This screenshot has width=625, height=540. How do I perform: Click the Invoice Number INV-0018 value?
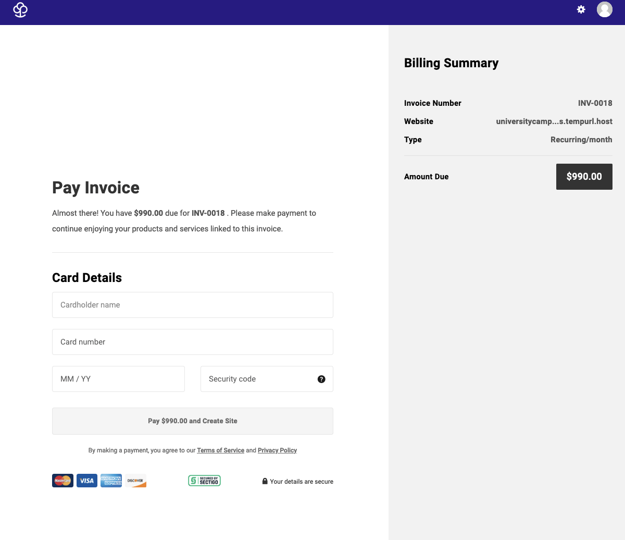(595, 103)
